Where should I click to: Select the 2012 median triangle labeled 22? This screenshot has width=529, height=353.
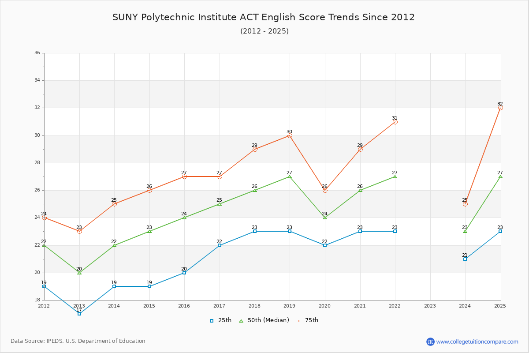point(44,245)
